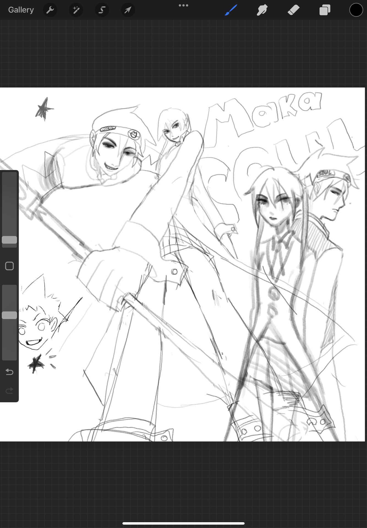
Task: Select the Brush paint tool
Action: pos(231,10)
